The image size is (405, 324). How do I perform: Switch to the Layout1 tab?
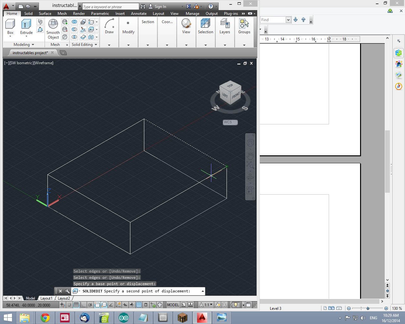pos(46,298)
